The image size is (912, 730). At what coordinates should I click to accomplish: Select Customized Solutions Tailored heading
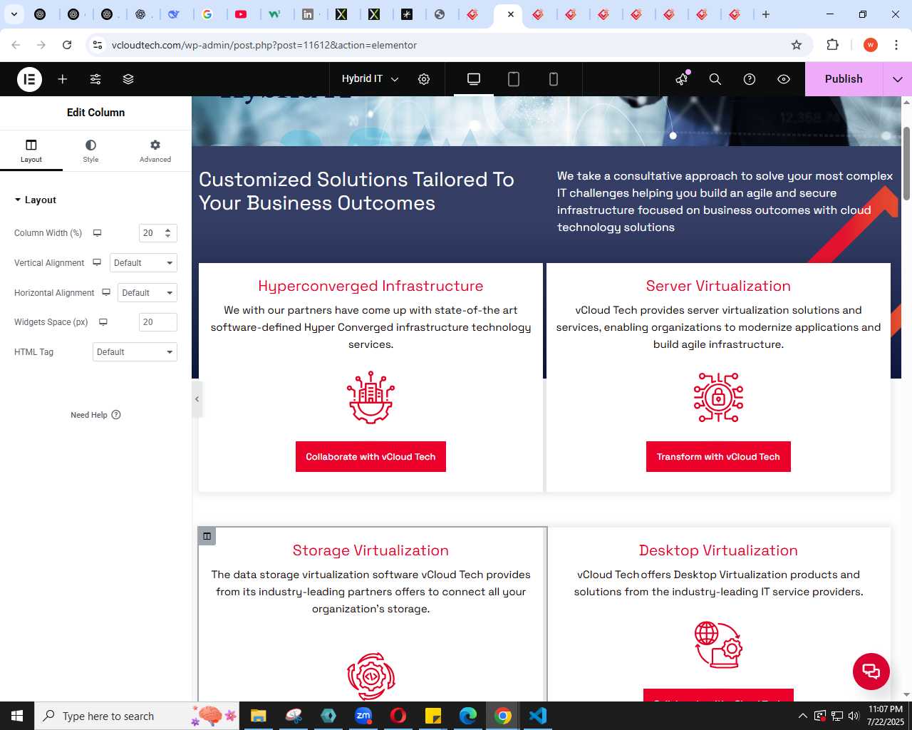tap(356, 191)
